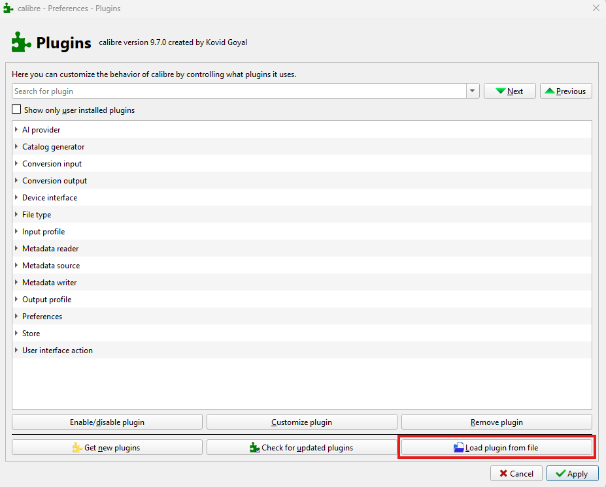
Task: Click the red X icon on Cancel
Action: pyautogui.click(x=503, y=473)
